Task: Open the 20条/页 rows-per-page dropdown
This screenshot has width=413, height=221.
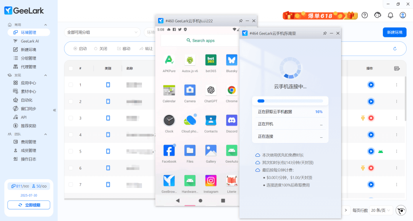Action: coord(381,210)
